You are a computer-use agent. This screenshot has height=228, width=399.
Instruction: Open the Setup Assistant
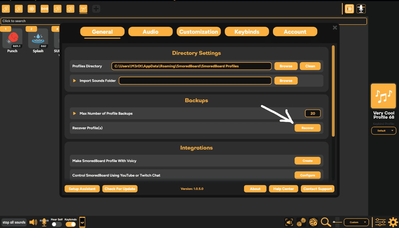point(82,189)
